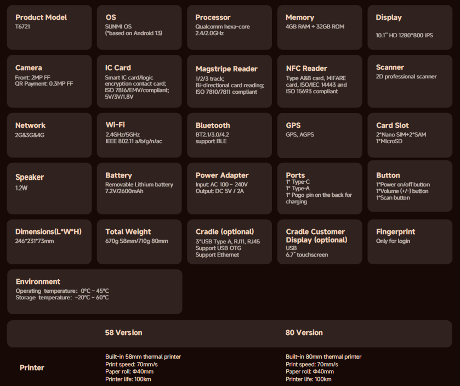Viewport: 460px width, 386px height.
Task: Click the Fingerprint card
Action: 410,241
